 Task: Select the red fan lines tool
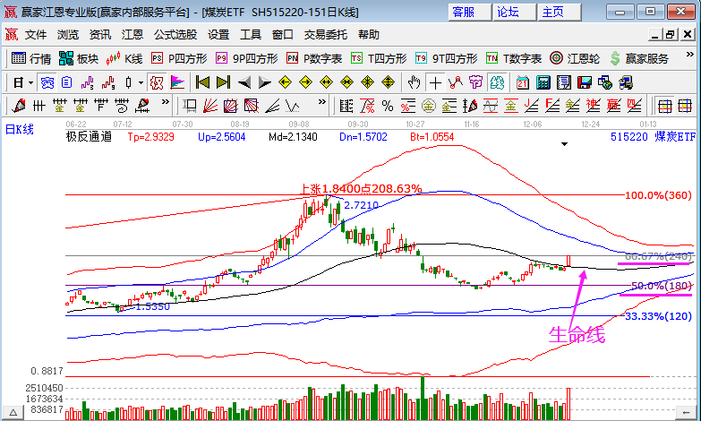[209, 106]
